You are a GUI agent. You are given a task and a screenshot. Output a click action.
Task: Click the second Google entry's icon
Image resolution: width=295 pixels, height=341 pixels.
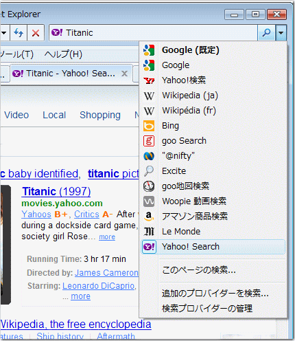[x=149, y=65]
